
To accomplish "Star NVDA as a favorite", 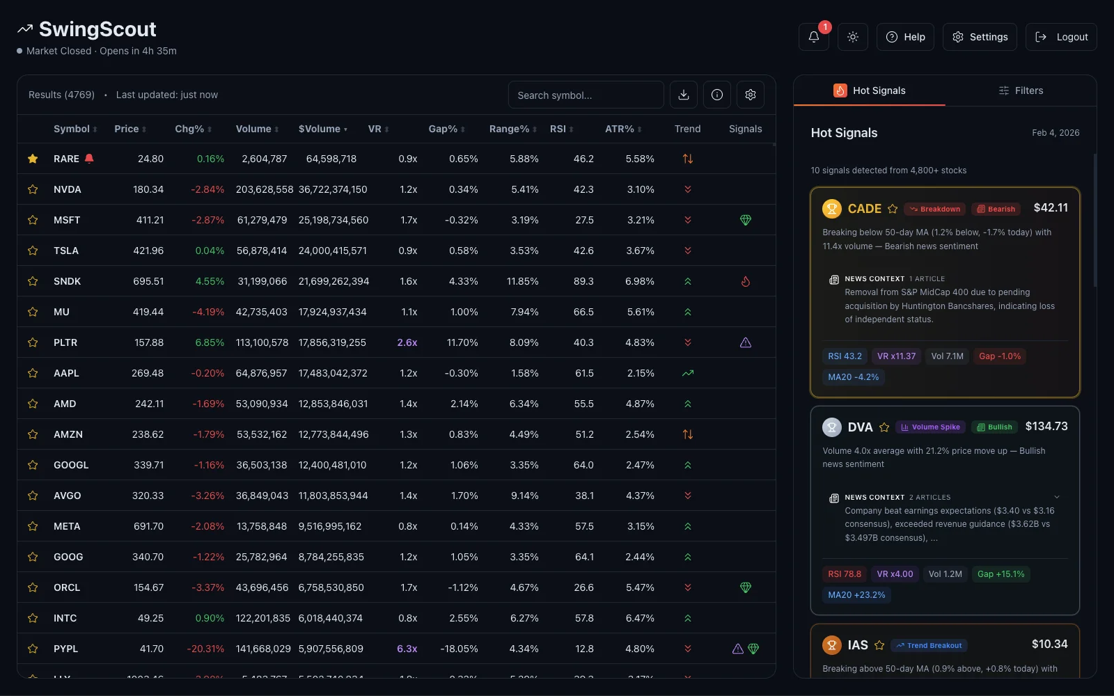I will (33, 189).
